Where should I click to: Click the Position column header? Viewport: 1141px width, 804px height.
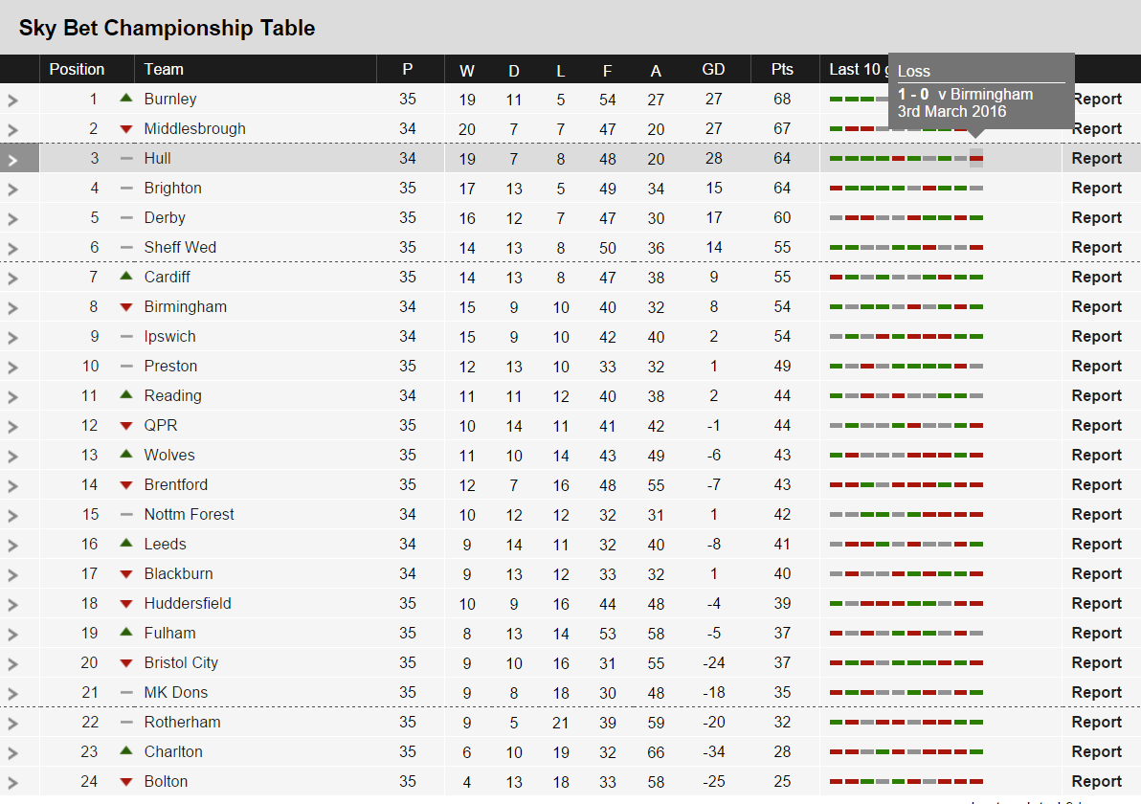point(77,69)
